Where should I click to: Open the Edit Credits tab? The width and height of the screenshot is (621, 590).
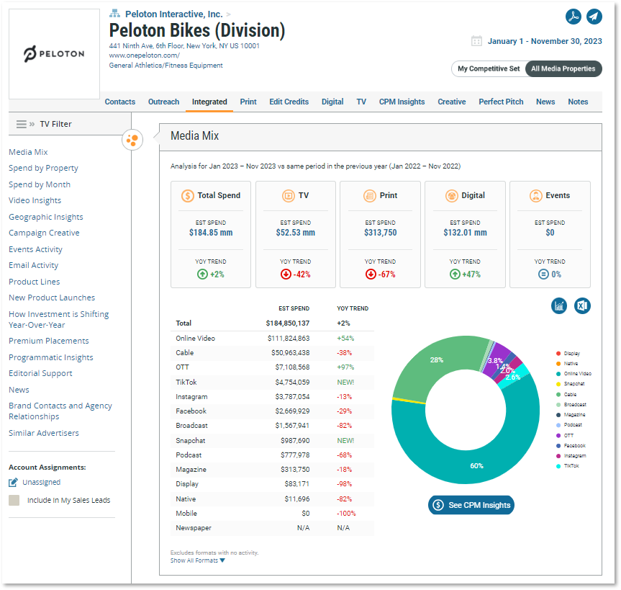289,102
